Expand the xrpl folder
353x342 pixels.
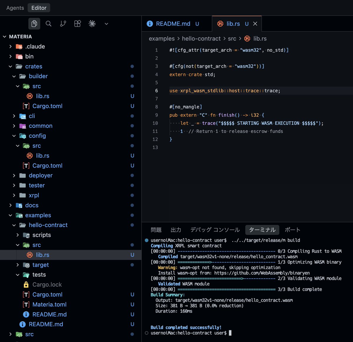[x=14, y=195]
